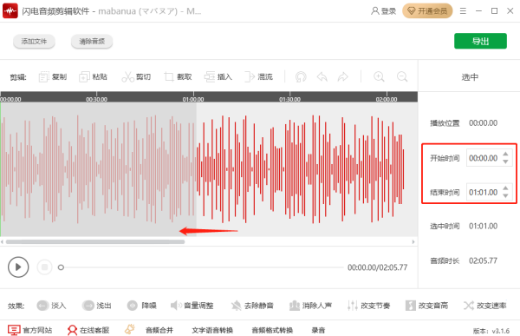Viewport: 520px width, 336px height.
Task: Click the selected time value 01:01.00
Action: [x=483, y=226]
